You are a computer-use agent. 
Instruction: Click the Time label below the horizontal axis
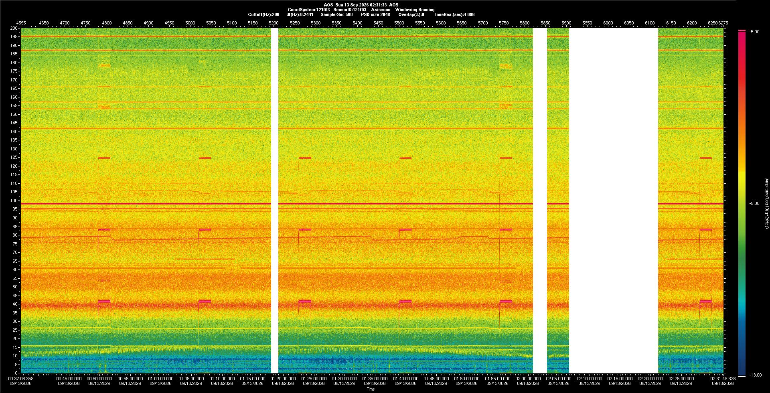(x=371, y=389)
